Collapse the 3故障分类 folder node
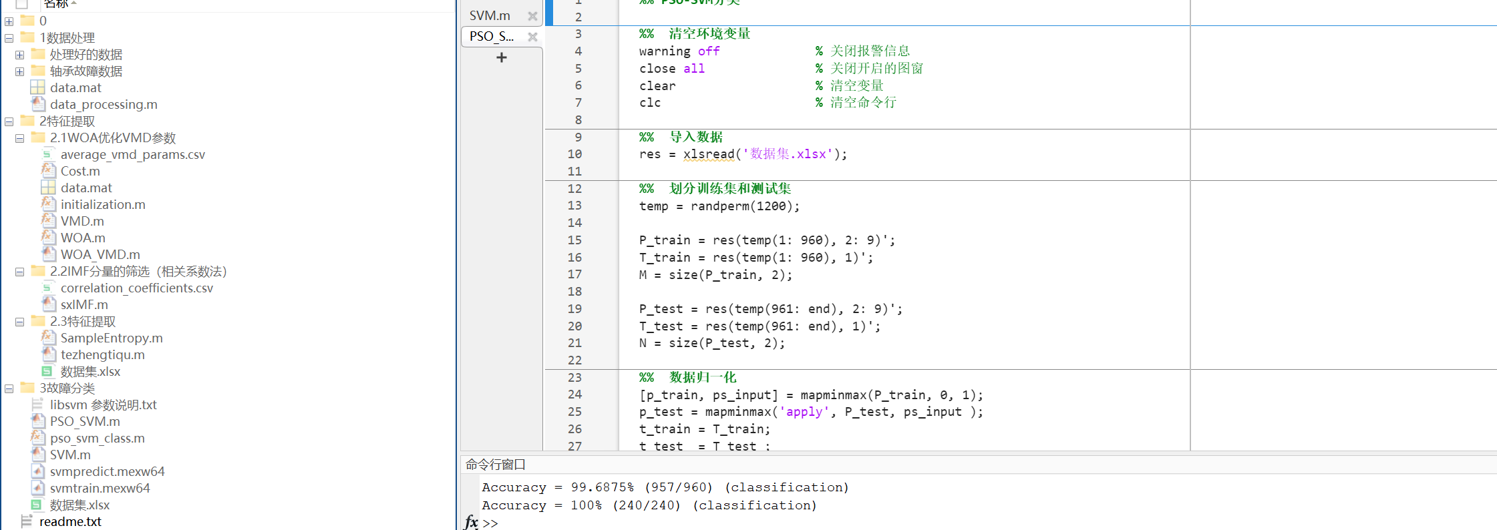 click(9, 388)
